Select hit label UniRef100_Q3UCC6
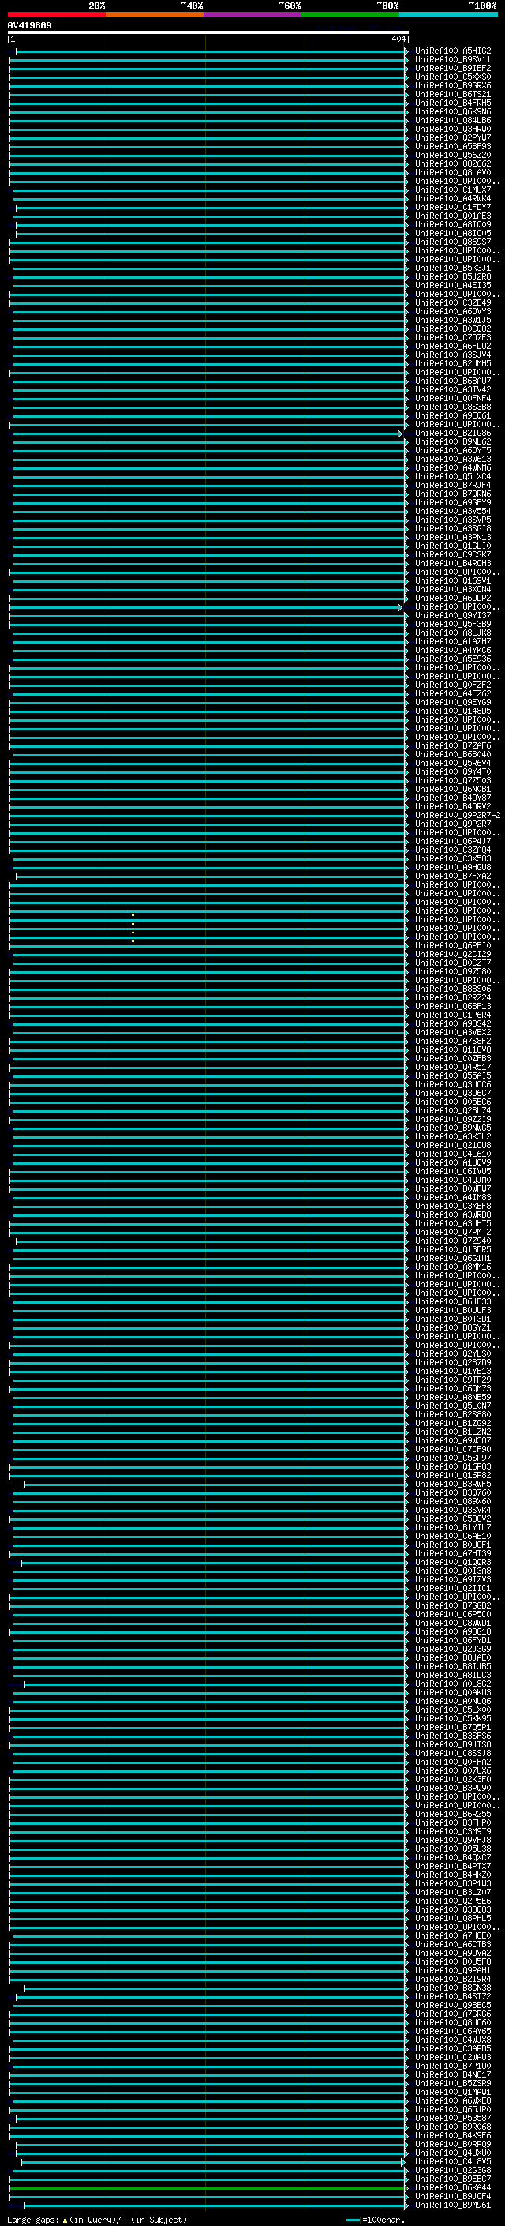The image size is (505, 2226). [452, 1084]
